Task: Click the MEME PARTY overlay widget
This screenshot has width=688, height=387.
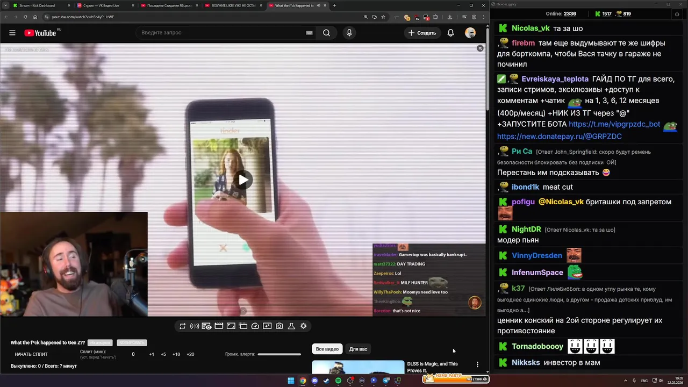Action: tap(455, 378)
